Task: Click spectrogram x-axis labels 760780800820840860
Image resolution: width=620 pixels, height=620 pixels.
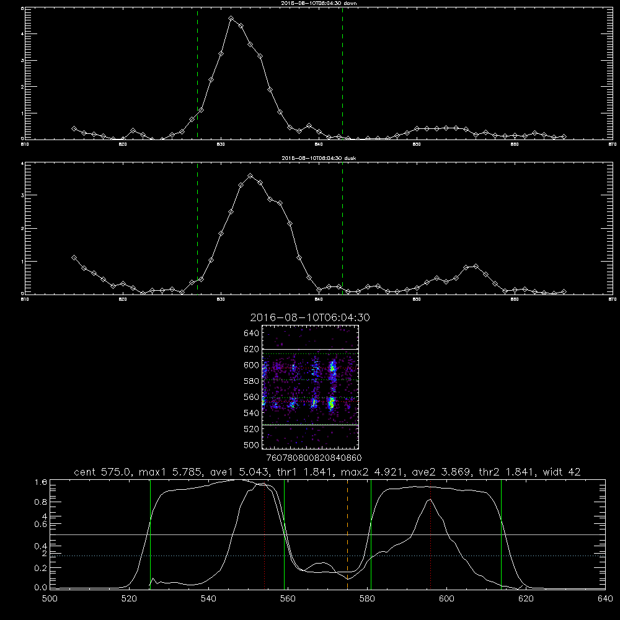Action: pos(314,458)
